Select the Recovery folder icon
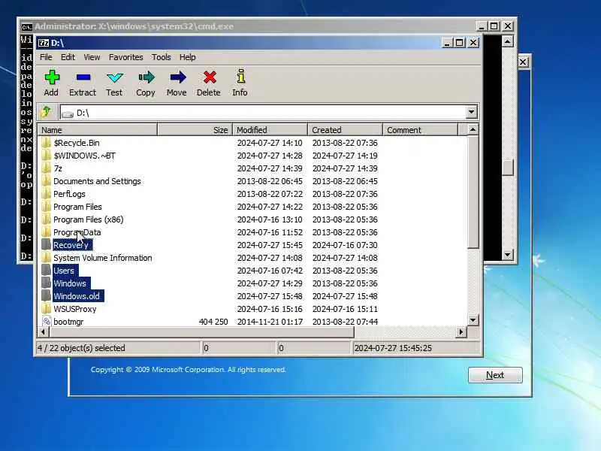The image size is (601, 451). [x=46, y=245]
